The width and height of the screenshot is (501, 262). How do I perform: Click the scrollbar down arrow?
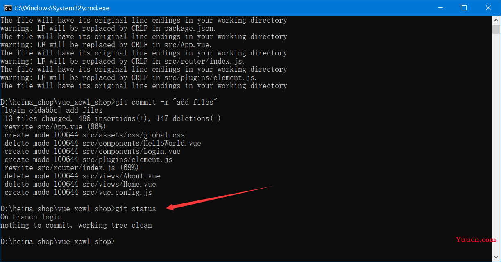(496, 257)
